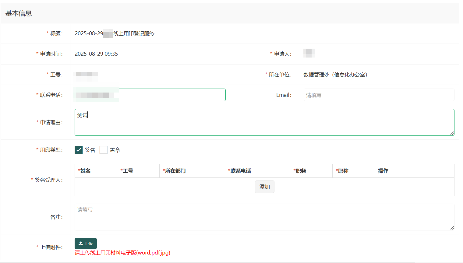Click the resize grip of 申请理由 textarea

(452, 133)
